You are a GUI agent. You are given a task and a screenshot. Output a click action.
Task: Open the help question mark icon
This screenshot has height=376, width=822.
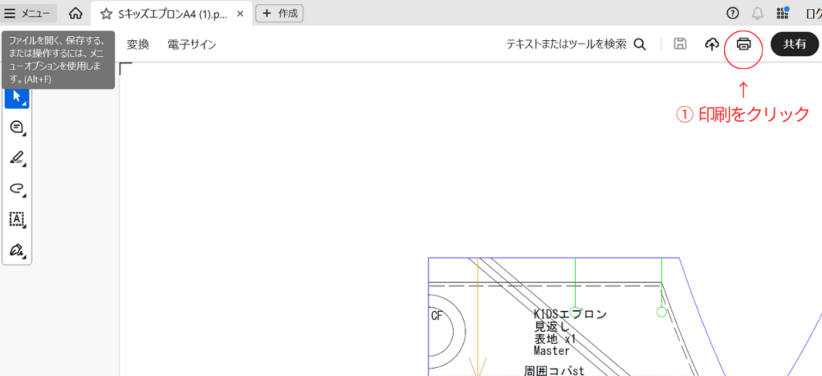pos(732,13)
